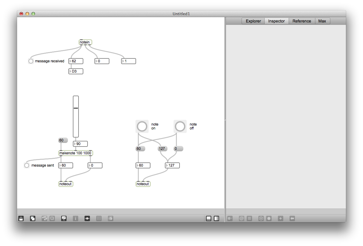Click the number box showing 1
This screenshot has height=246, width=363.
(x=129, y=61)
